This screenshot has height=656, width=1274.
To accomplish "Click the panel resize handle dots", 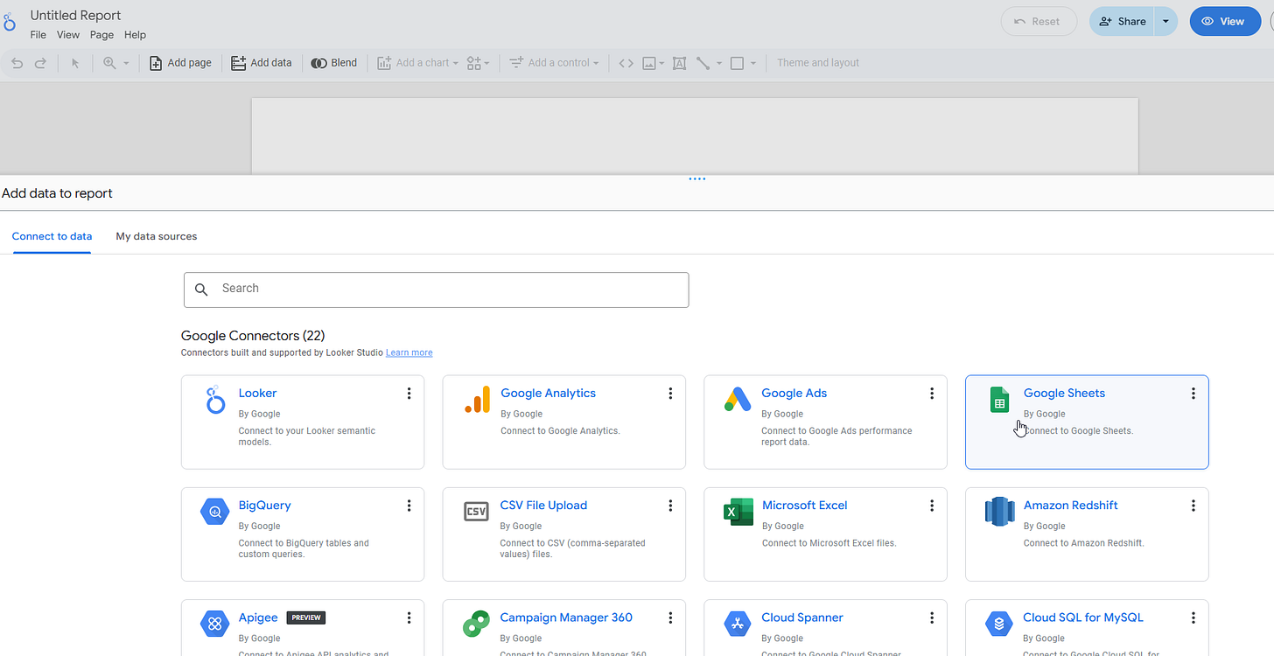I will (x=697, y=179).
